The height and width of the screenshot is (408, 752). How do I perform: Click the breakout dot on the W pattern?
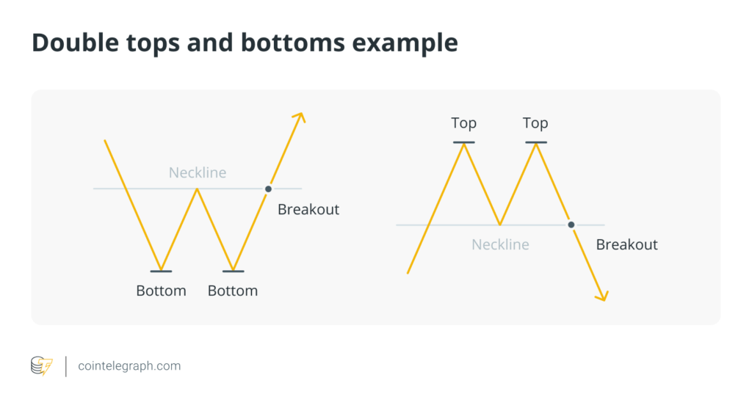pos(269,189)
